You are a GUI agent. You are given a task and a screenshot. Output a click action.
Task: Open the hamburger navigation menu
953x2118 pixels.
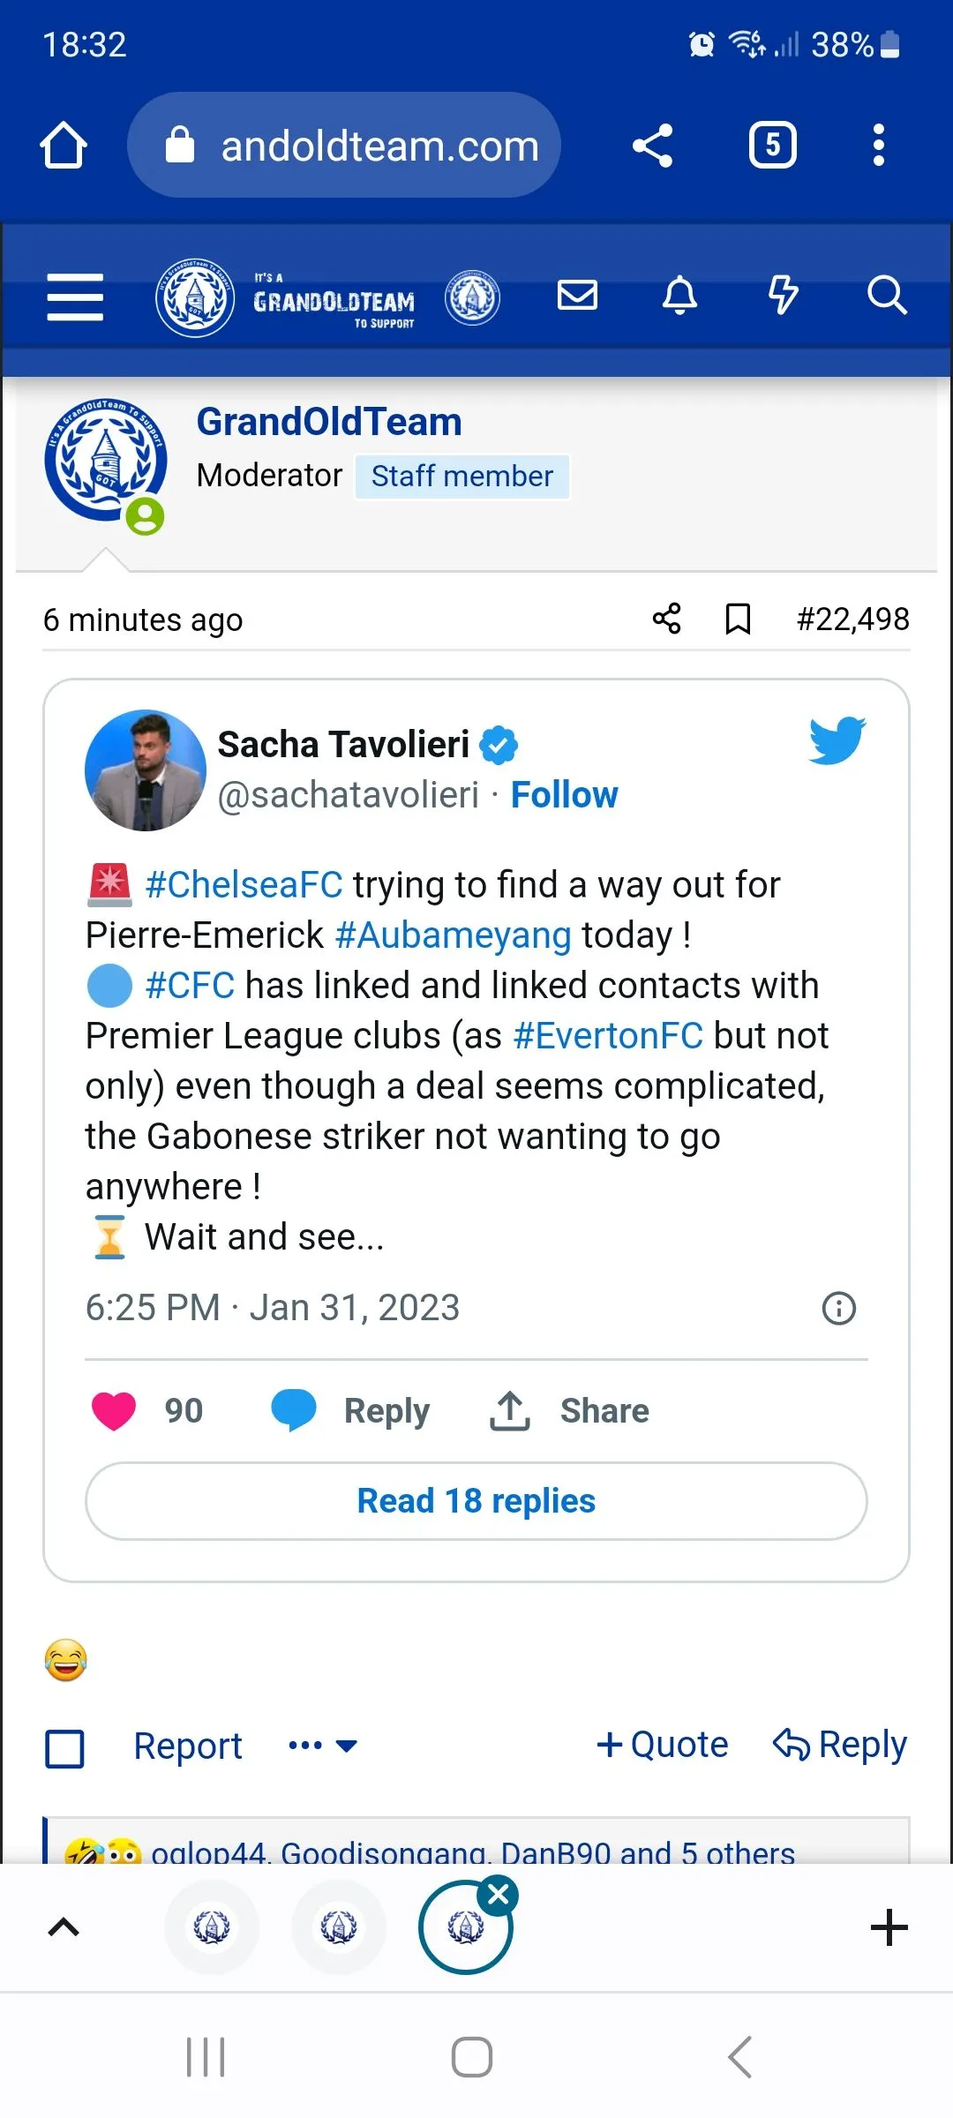(75, 297)
